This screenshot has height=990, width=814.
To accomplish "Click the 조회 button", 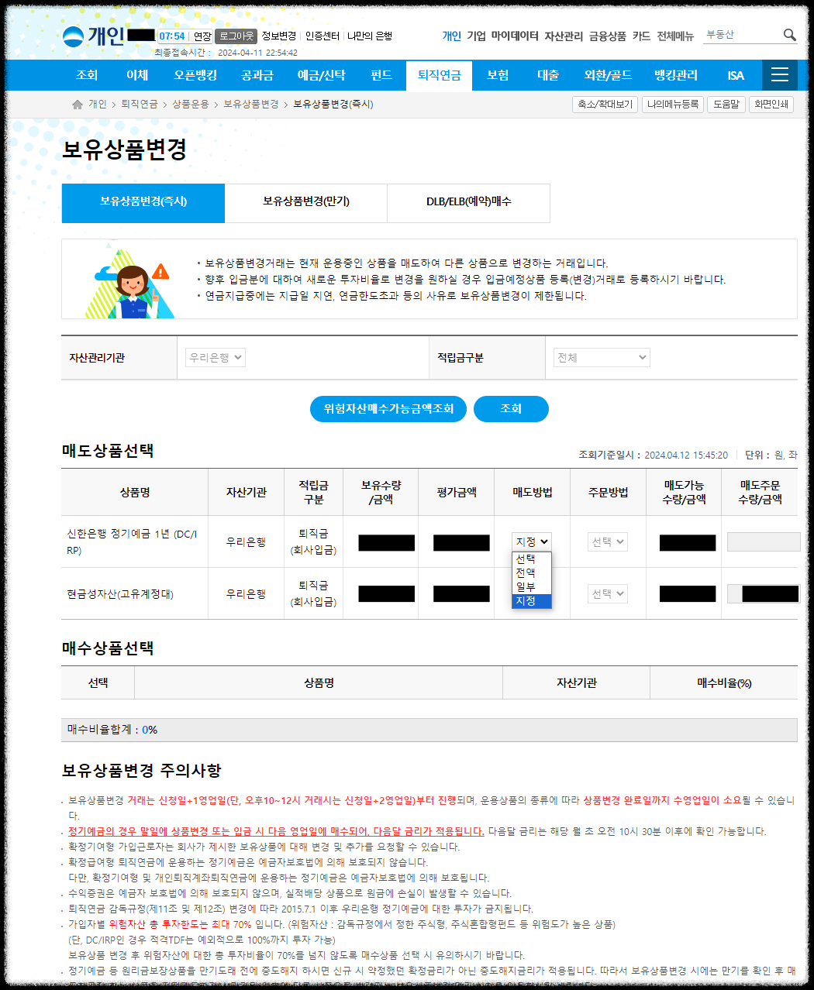I will coord(511,409).
